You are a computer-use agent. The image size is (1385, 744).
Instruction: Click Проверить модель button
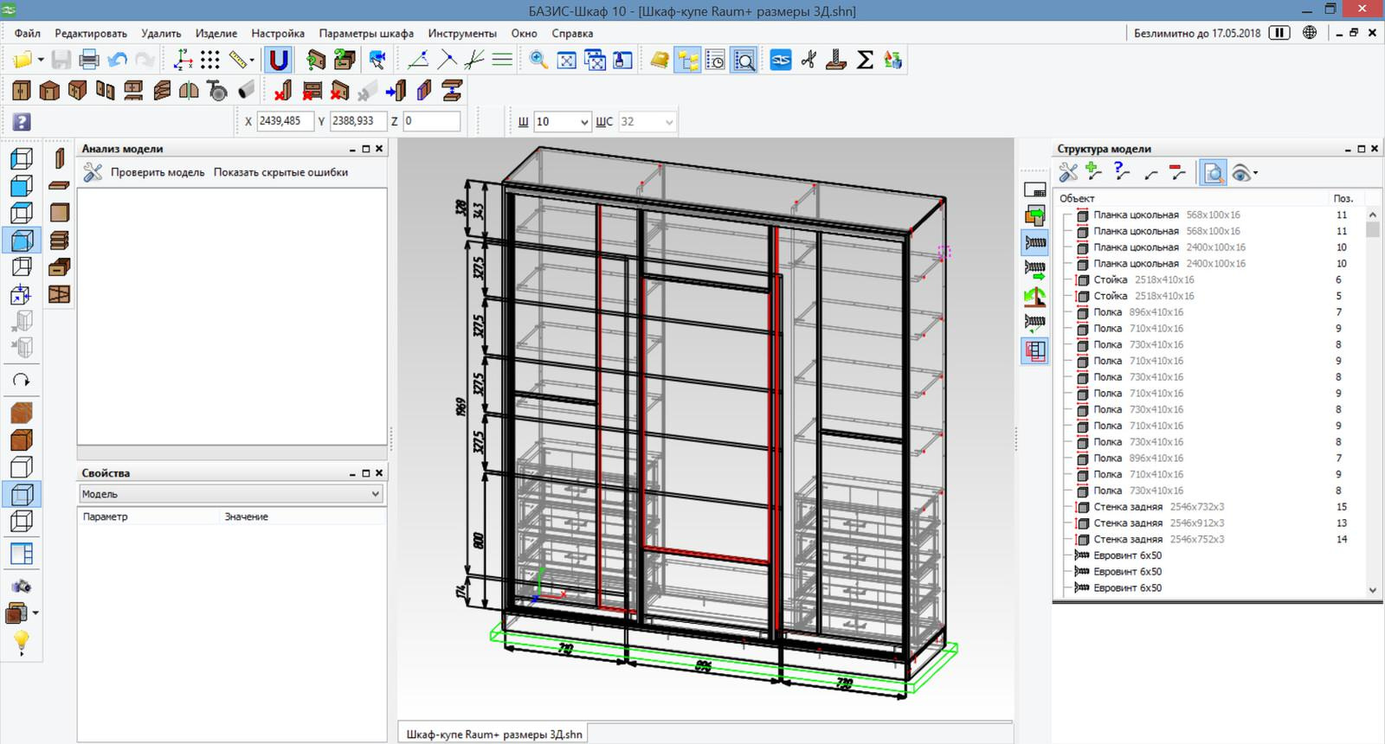(157, 172)
